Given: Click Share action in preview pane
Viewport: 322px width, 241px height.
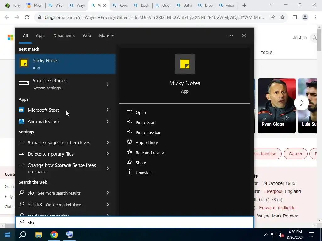Looking at the screenshot, I should click(x=141, y=163).
